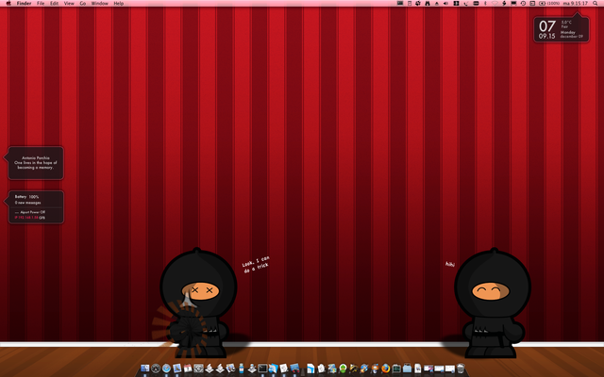
Task: Click the battery status showing 100%
Action: coord(549,4)
